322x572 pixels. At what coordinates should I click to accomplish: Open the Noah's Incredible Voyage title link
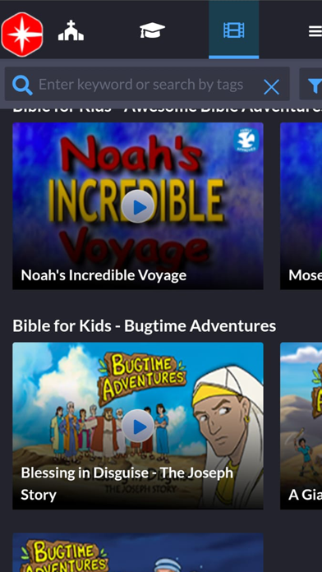coord(103,275)
